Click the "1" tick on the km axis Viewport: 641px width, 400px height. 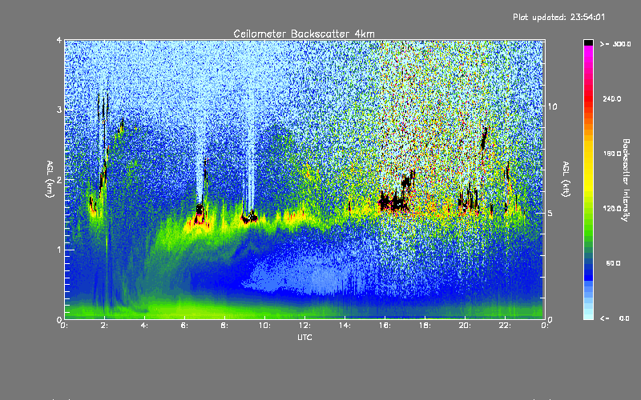[59, 250]
